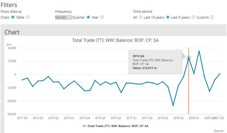Click the highlighted 2019 Q4 data point
The image size is (227, 133).
(x=189, y=58)
